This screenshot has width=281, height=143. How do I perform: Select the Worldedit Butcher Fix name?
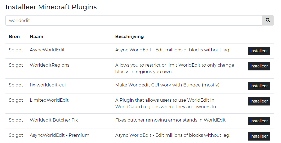tap(54, 120)
